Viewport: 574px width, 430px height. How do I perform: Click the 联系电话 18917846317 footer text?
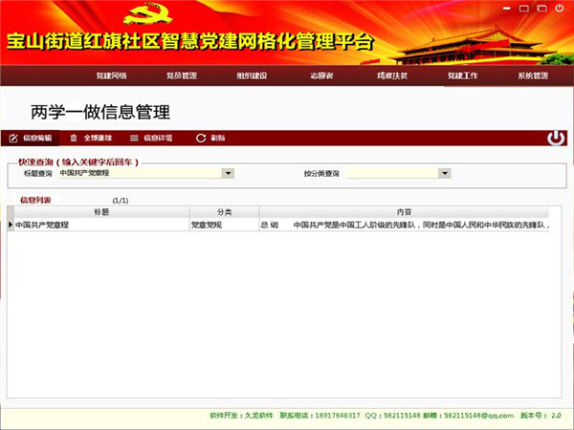[320, 416]
